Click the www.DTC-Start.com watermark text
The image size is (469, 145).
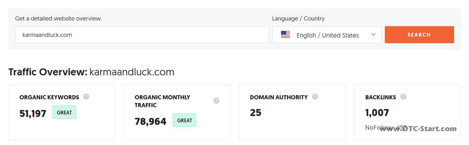[418, 129]
